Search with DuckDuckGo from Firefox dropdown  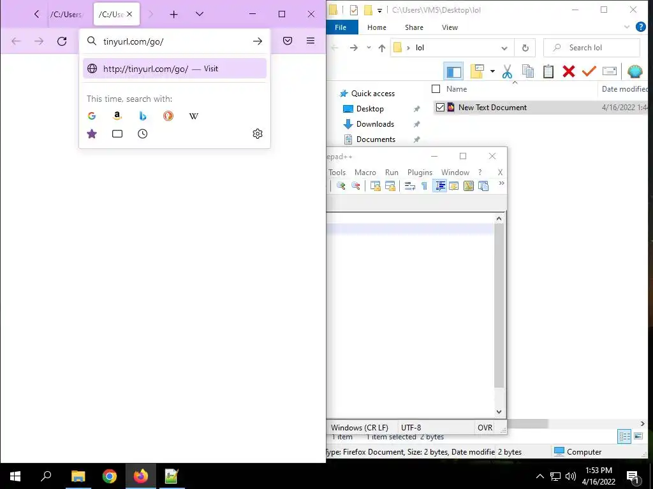(168, 116)
